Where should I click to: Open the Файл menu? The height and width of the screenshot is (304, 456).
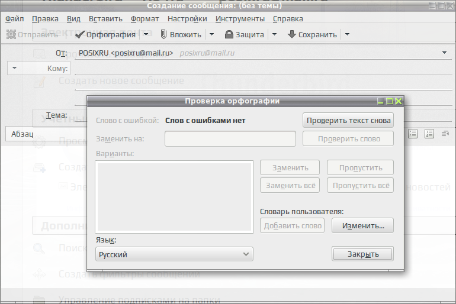point(15,19)
